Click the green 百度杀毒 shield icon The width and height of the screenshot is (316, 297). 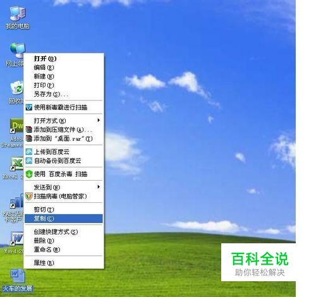click(29, 174)
